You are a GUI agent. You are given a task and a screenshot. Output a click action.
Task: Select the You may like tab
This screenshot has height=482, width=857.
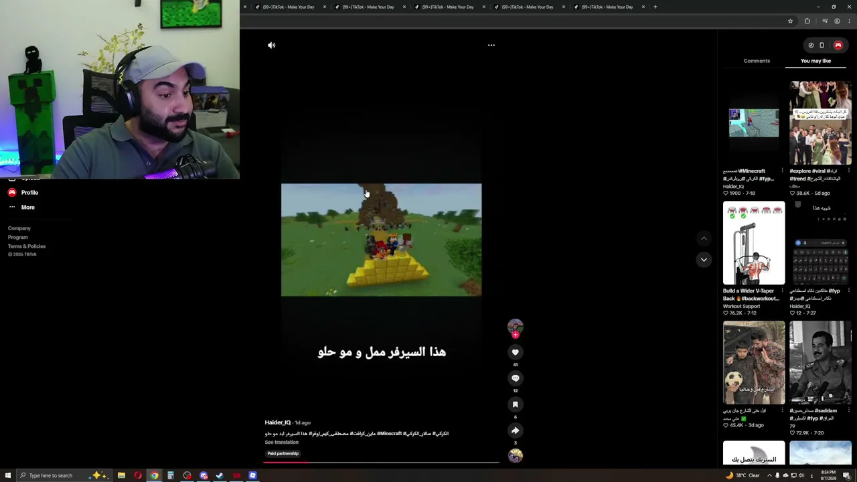[815, 61]
